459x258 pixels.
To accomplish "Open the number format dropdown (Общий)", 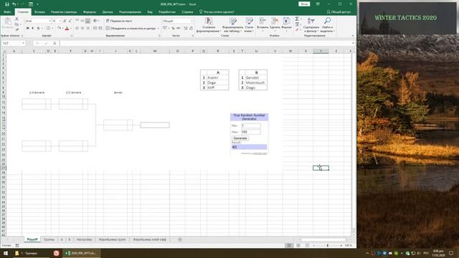I will tap(191, 21).
